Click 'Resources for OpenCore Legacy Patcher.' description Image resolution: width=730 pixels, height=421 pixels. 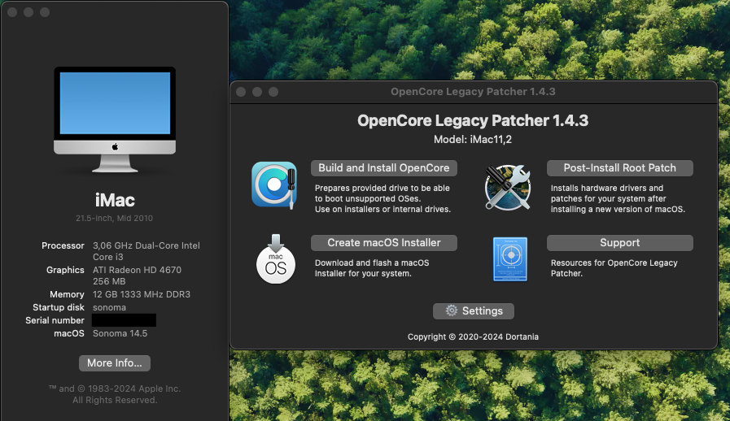[614, 268]
